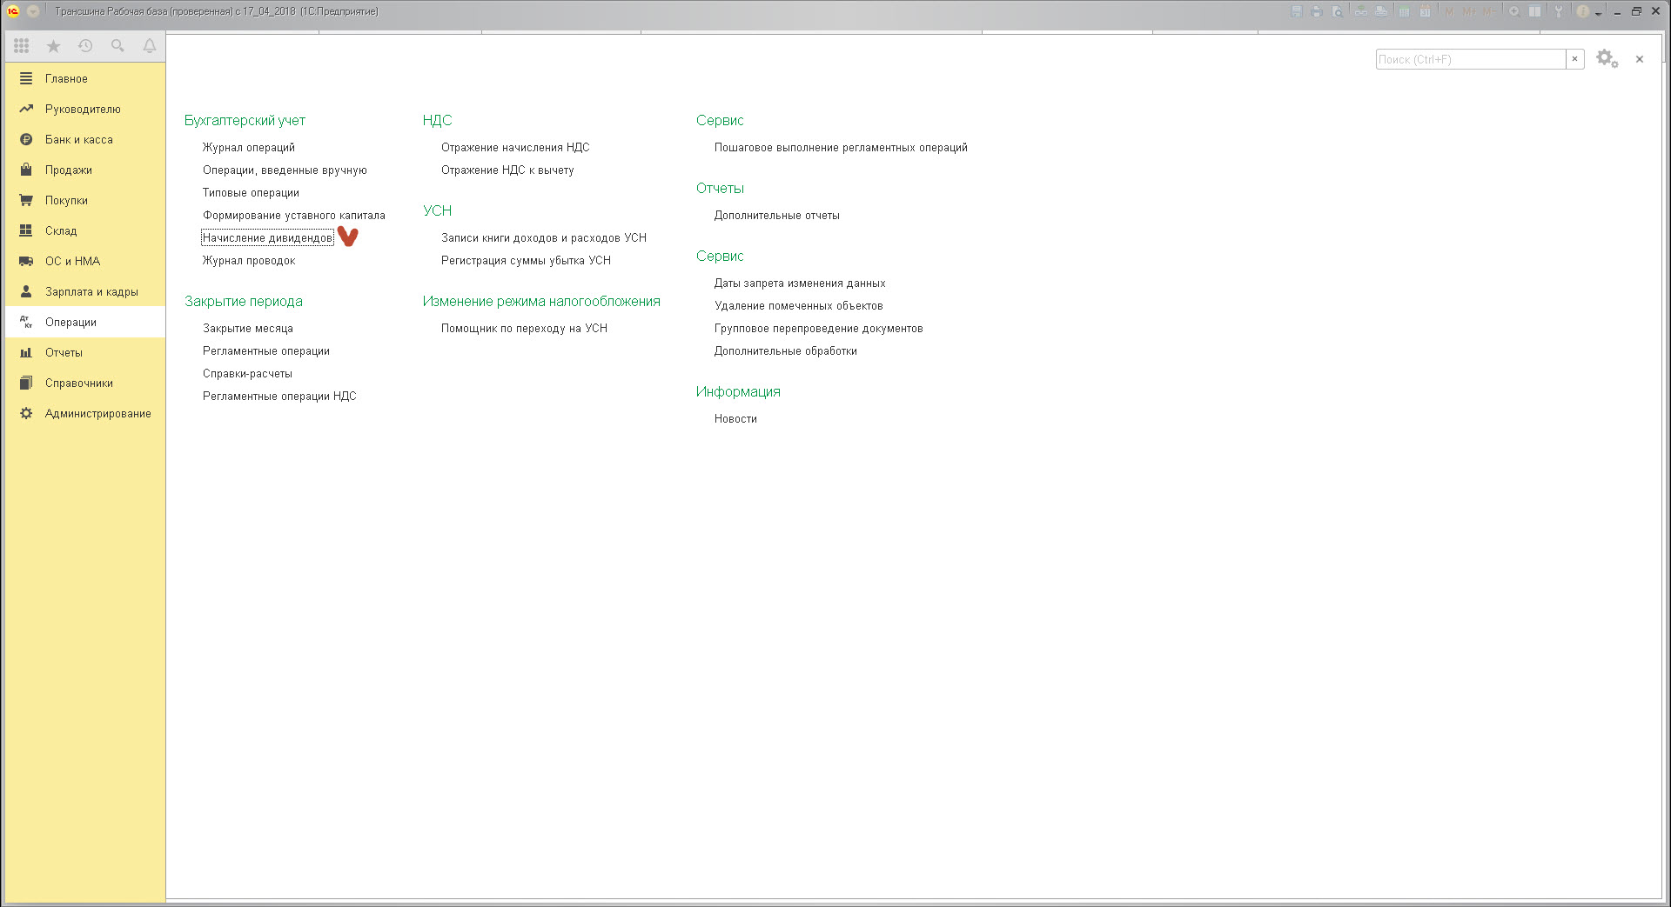The image size is (1671, 907).
Task: Open the Склад section
Action: pos(85,230)
